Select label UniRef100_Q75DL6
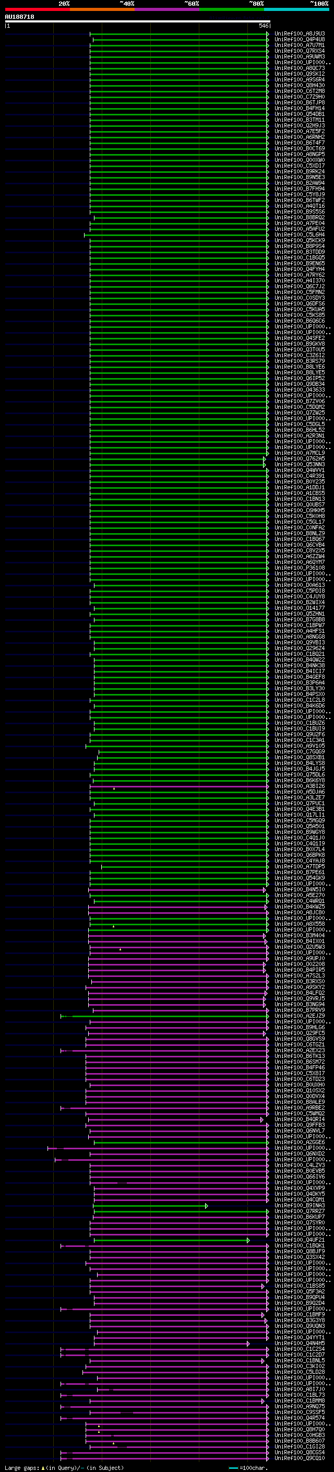334x1472 pixels. [300, 774]
